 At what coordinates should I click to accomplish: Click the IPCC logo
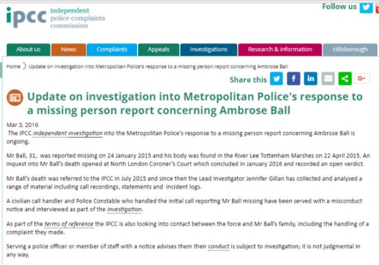click(x=26, y=18)
